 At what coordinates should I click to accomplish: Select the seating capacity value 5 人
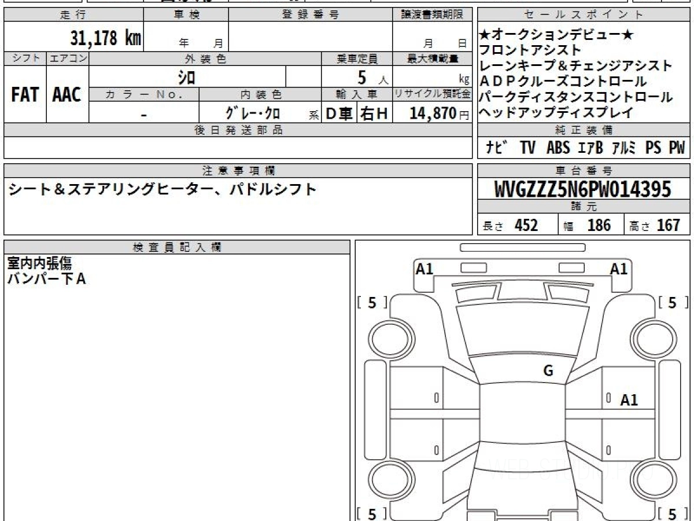(372, 77)
